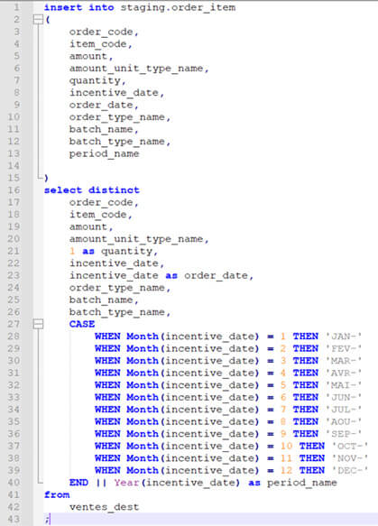Click 'batch_name,' on line 25
This screenshot has height=526, width=378.
click(104, 300)
